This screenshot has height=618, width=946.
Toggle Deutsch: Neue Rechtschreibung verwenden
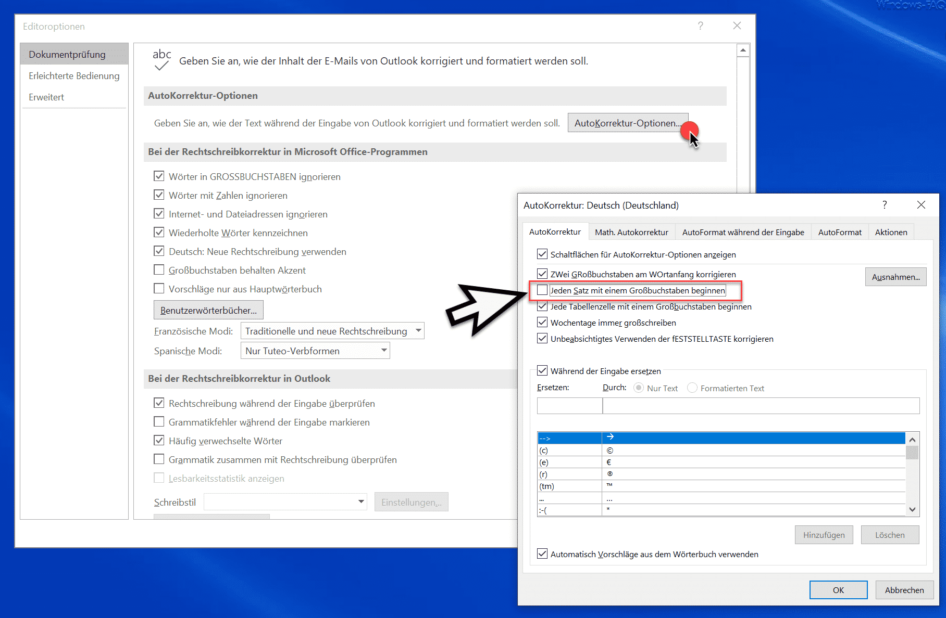(x=159, y=251)
